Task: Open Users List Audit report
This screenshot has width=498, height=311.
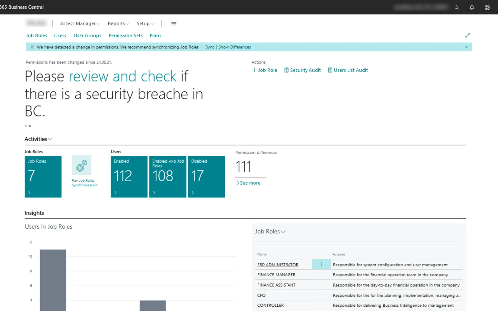Action: 348,70
